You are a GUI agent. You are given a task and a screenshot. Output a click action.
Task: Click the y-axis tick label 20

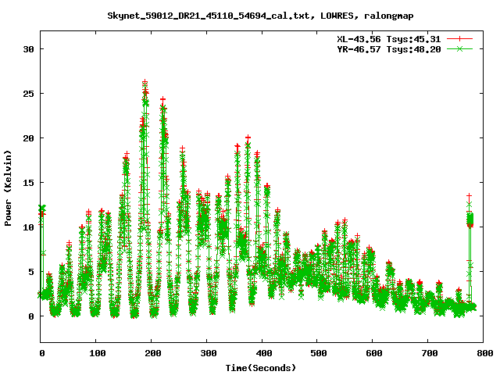(28, 138)
